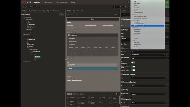
Task: Collapse the SHARE button tree node
Action: (26, 47)
